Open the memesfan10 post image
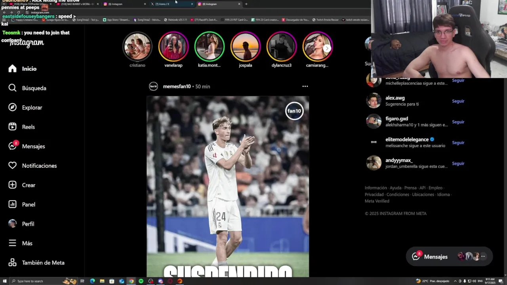Screen dimensions: 507x285 tap(228, 186)
